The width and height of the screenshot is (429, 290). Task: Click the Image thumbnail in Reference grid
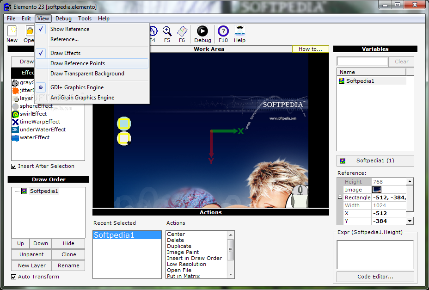(377, 190)
